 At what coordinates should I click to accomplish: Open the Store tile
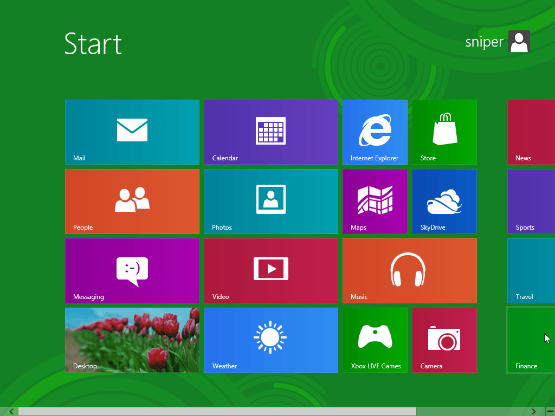[x=444, y=132]
